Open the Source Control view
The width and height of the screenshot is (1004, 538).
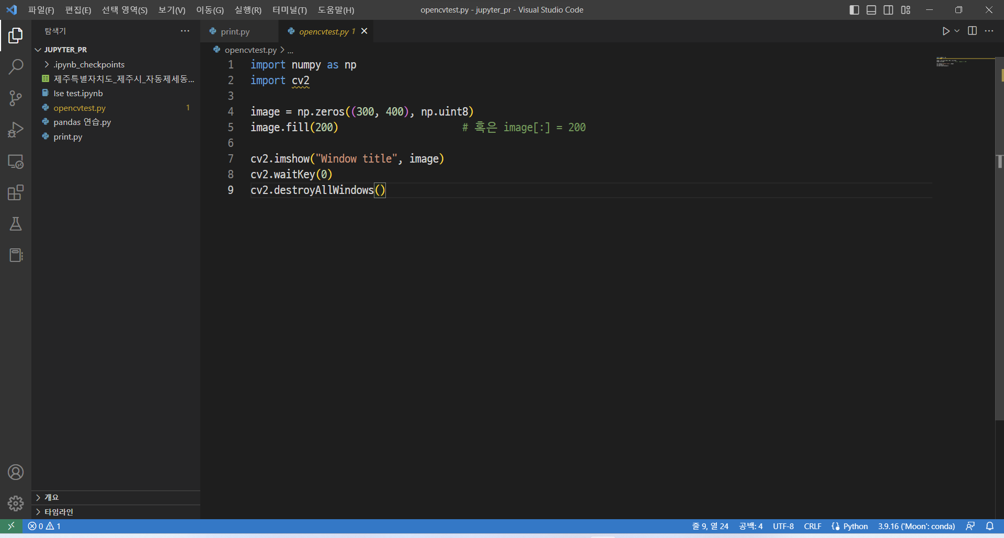(x=16, y=98)
